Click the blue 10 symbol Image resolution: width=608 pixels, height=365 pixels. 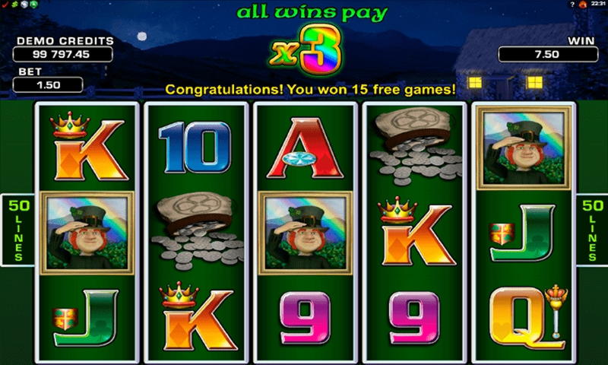[x=195, y=148]
